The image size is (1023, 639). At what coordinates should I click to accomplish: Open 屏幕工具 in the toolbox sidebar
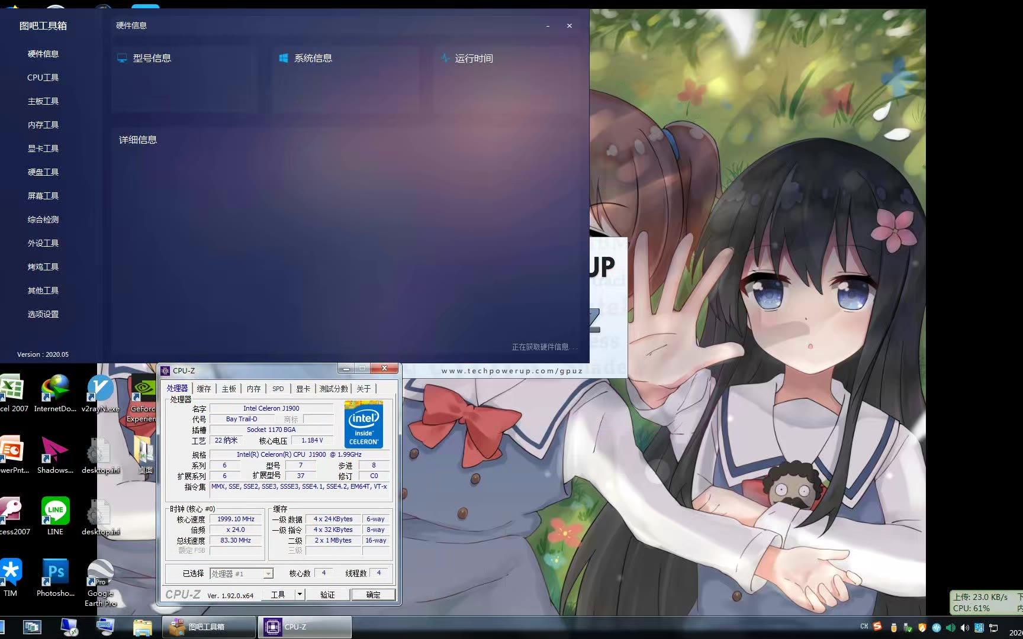(x=43, y=196)
